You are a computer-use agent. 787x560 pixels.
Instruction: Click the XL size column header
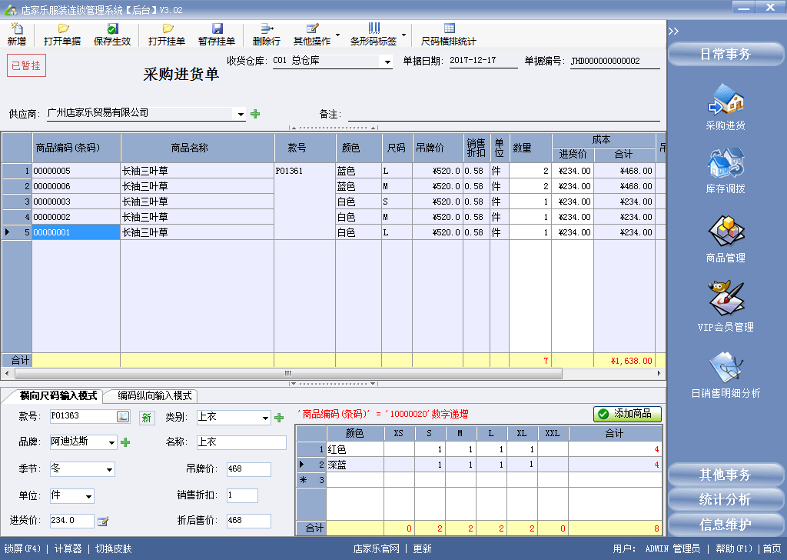522,433
